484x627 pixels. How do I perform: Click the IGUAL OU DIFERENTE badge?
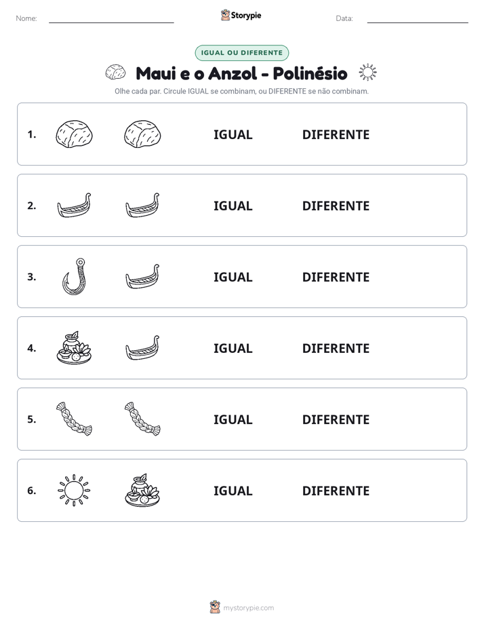tap(241, 53)
